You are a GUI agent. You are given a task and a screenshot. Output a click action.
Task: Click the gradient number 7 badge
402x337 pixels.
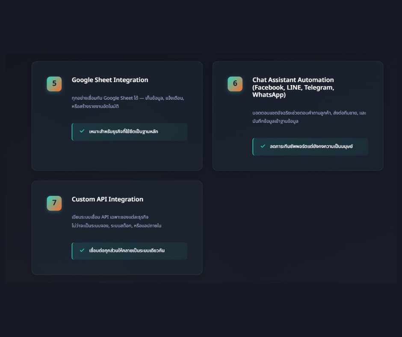(x=54, y=203)
